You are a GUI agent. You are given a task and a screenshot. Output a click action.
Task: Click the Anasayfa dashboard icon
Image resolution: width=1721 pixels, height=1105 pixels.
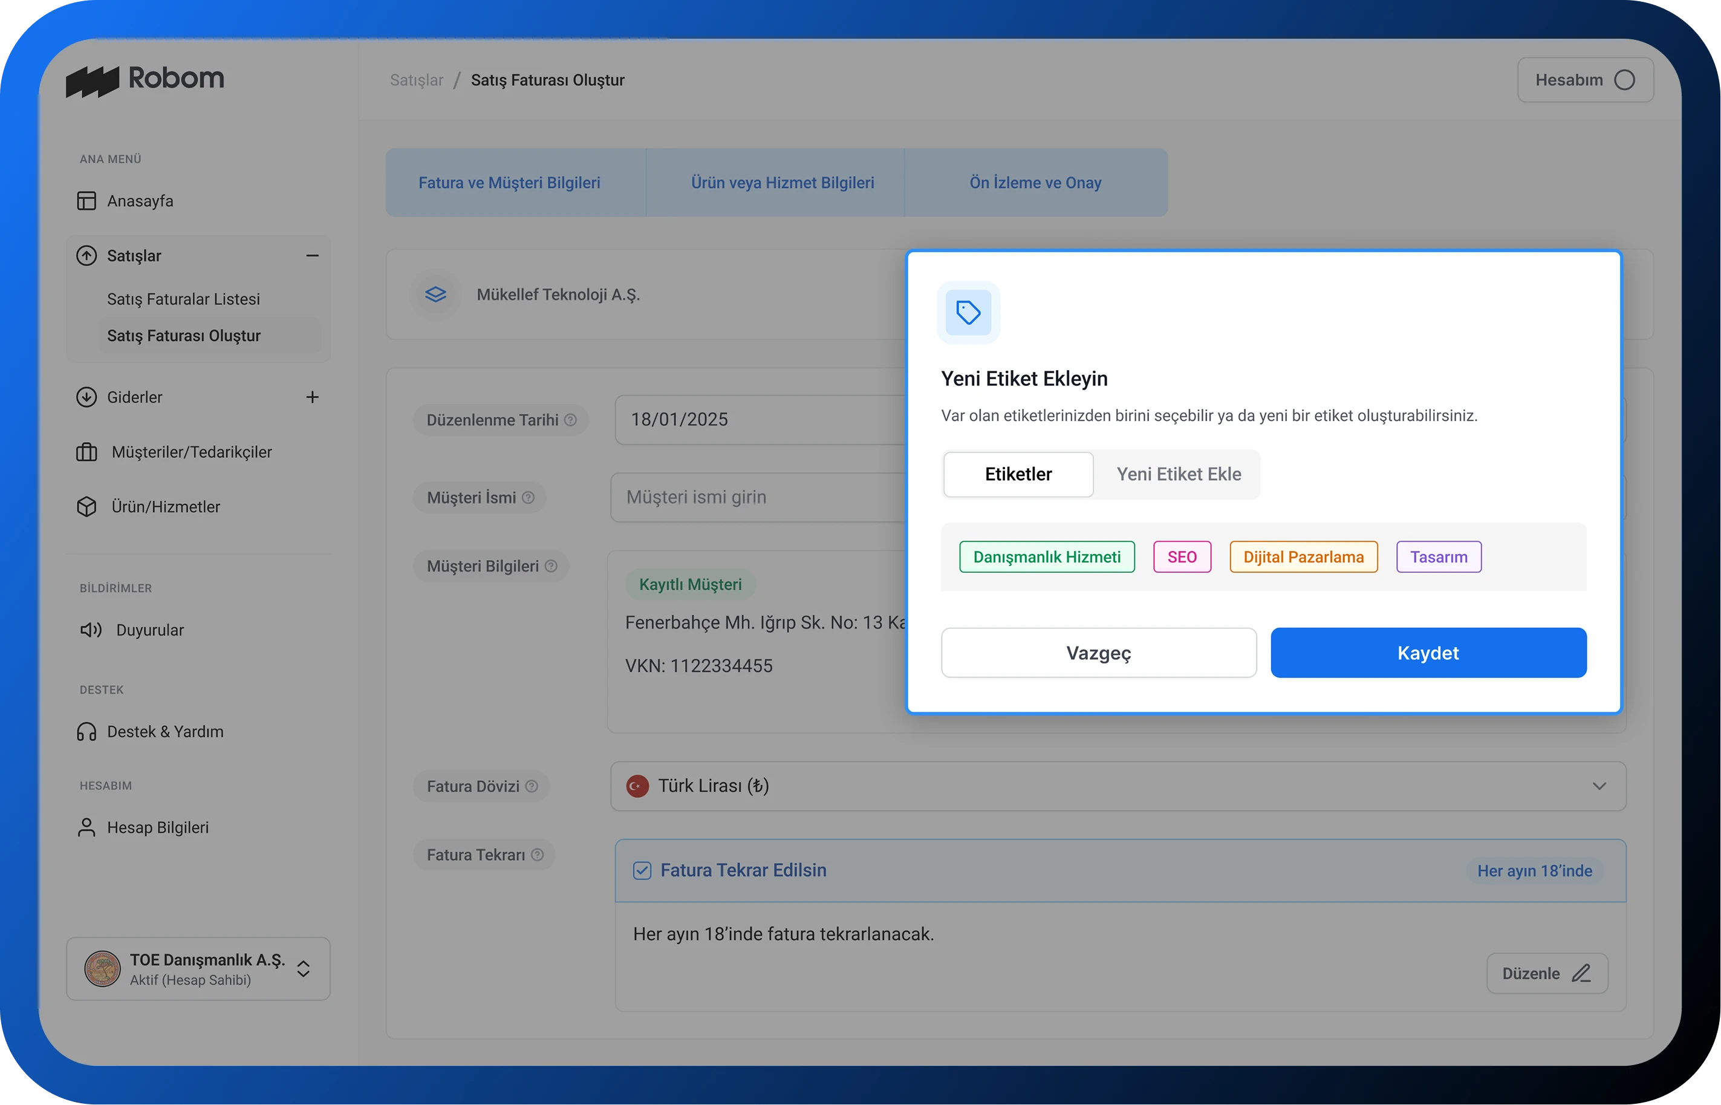coord(86,201)
